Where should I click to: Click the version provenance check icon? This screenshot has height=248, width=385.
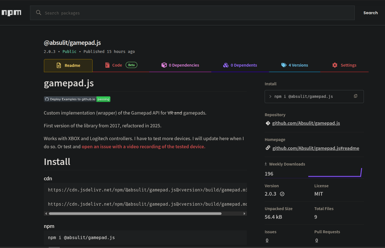282,194
